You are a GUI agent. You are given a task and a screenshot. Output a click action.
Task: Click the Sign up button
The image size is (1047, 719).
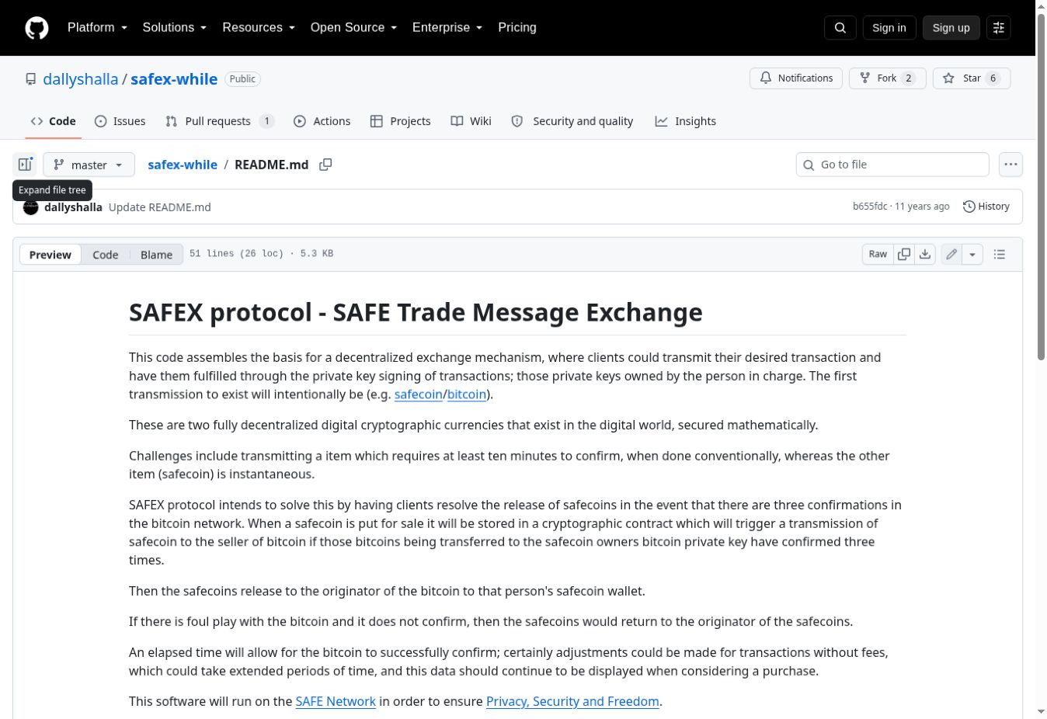tap(951, 28)
